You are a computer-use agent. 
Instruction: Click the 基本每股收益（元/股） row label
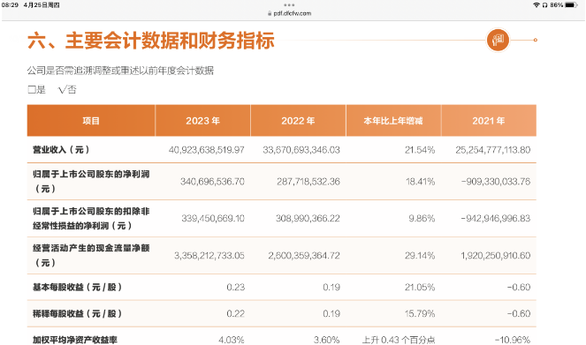pos(78,287)
